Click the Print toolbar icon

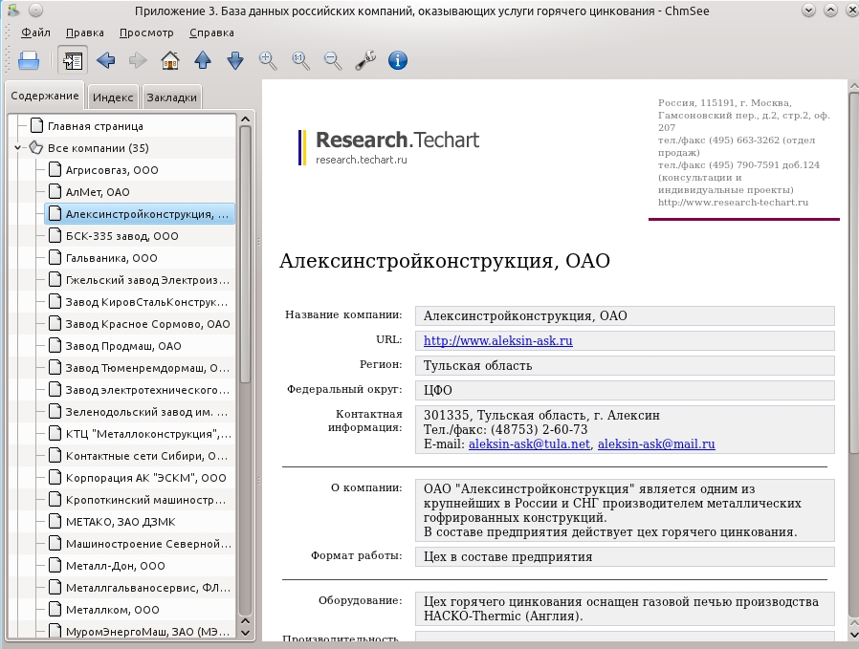click(x=29, y=60)
